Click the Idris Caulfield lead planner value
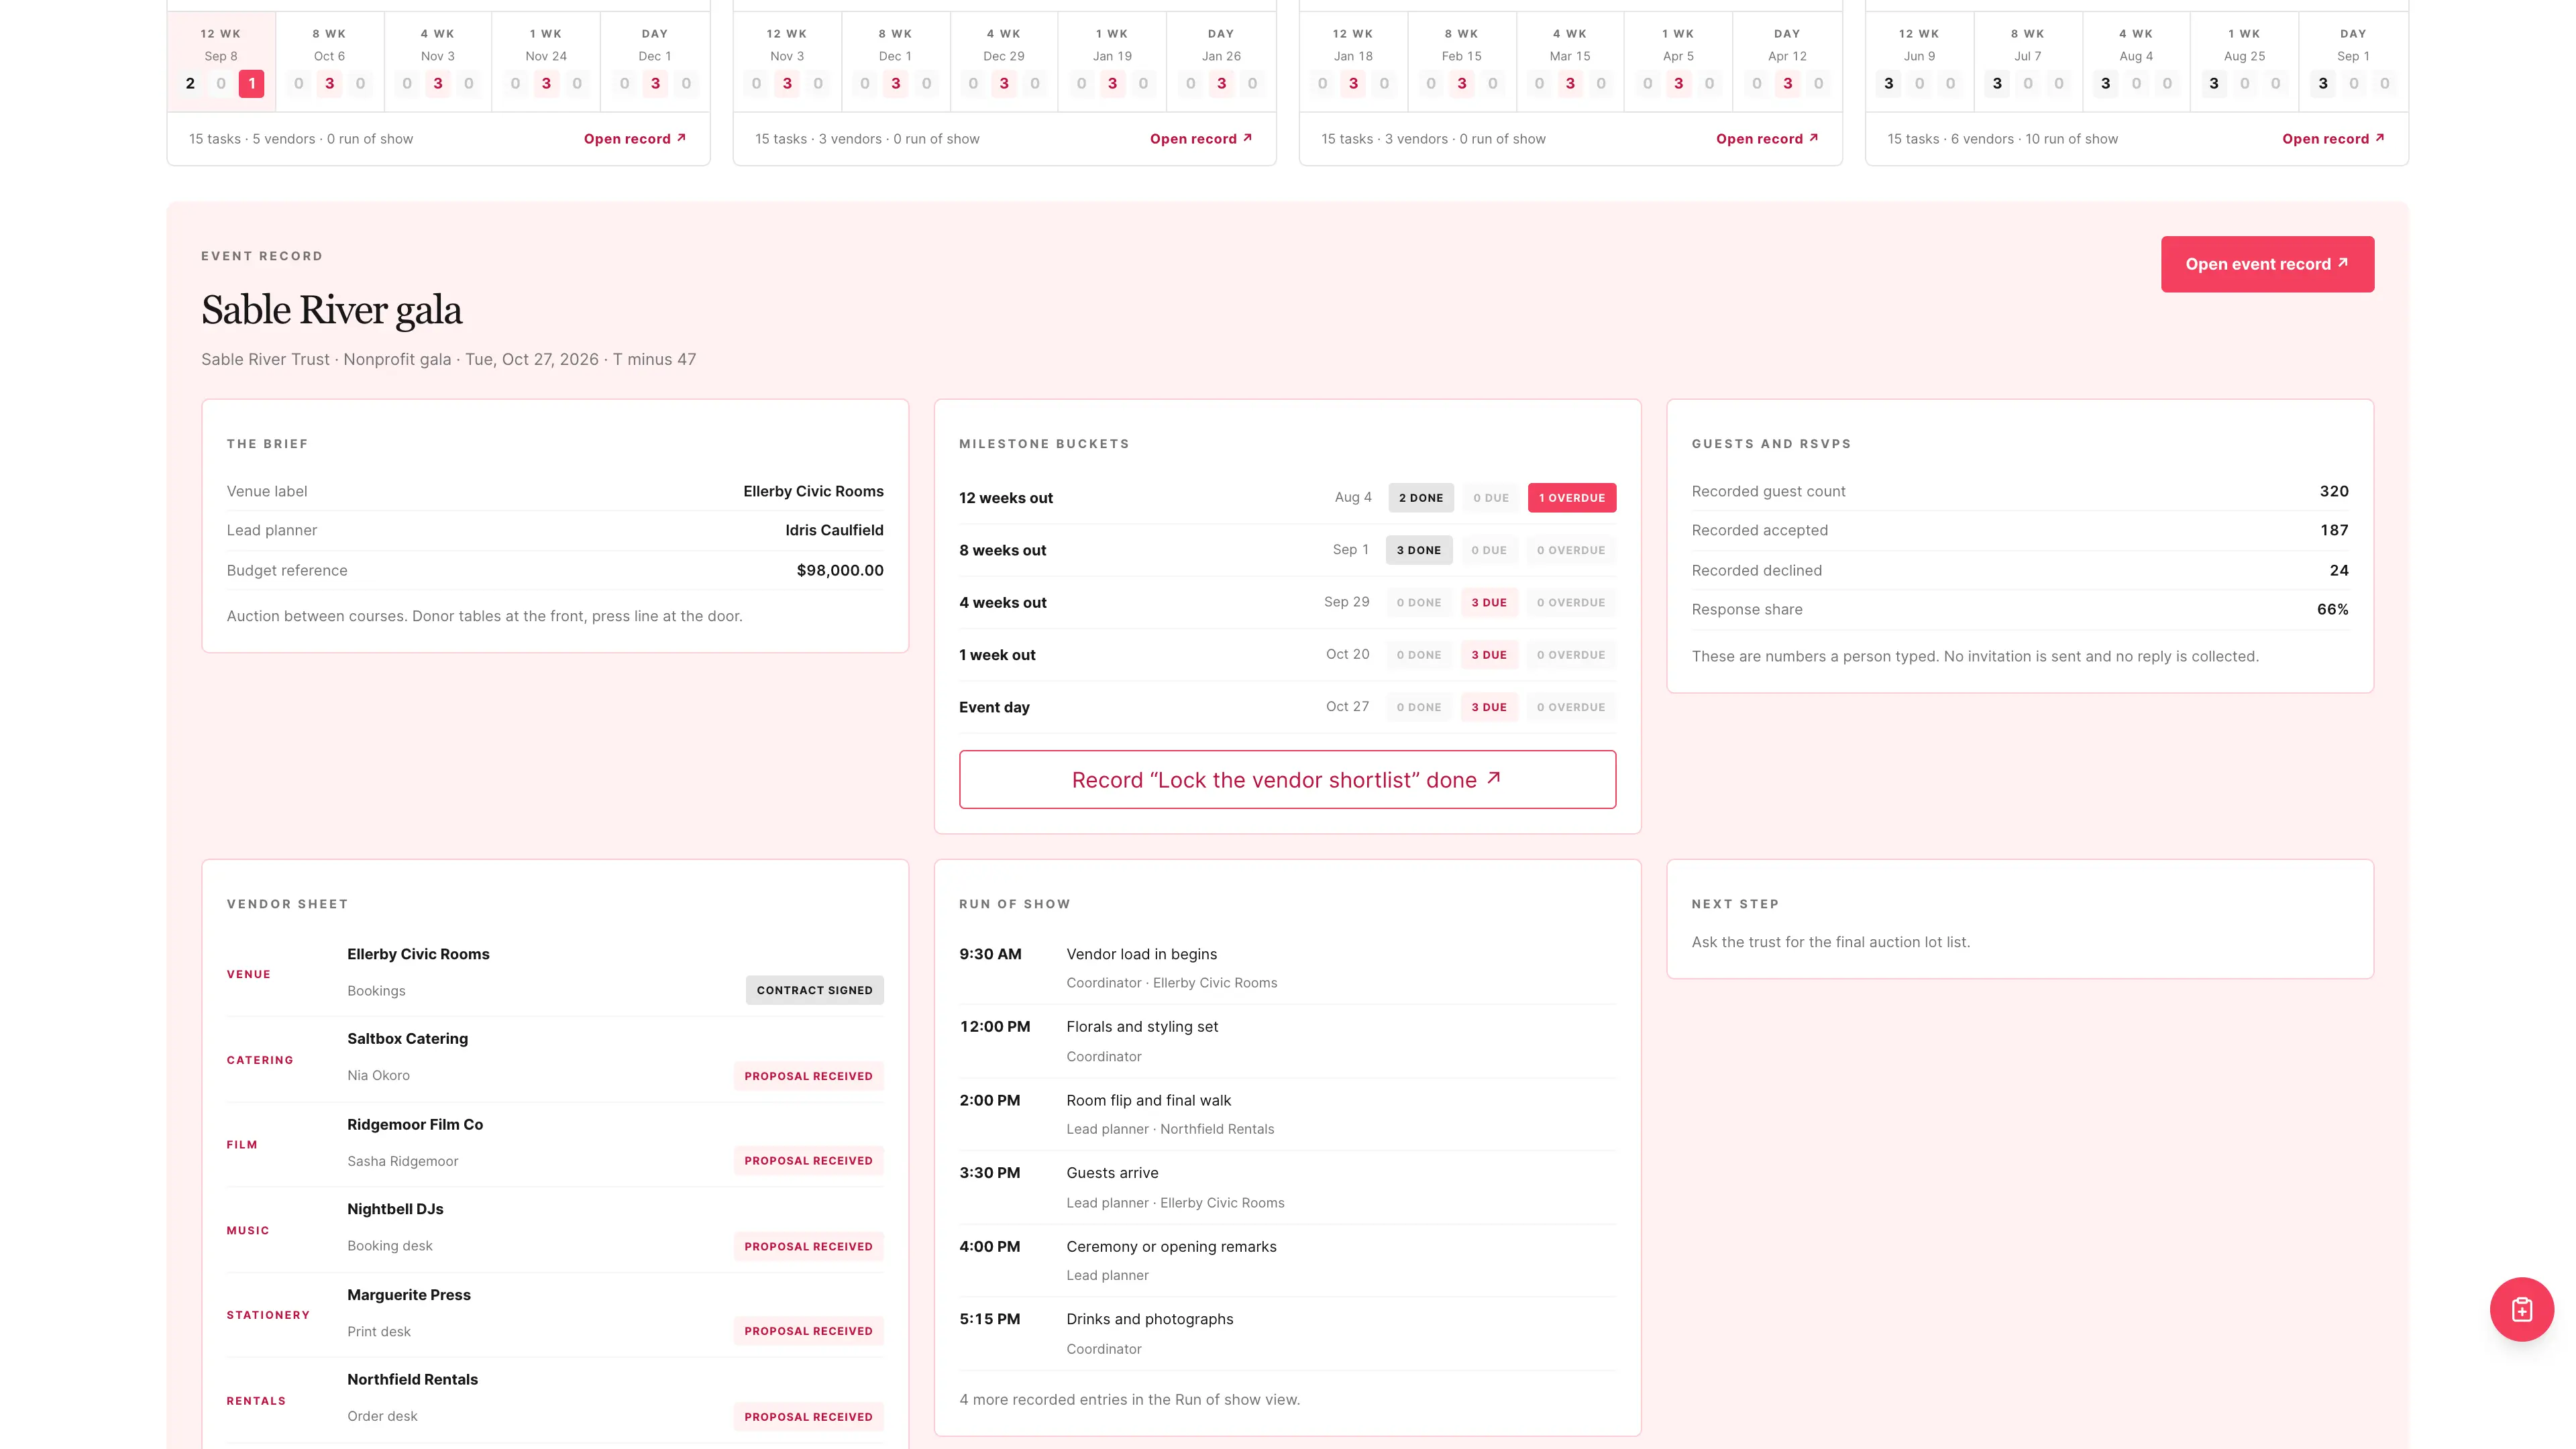Image resolution: width=2576 pixels, height=1449 pixels. click(834, 530)
